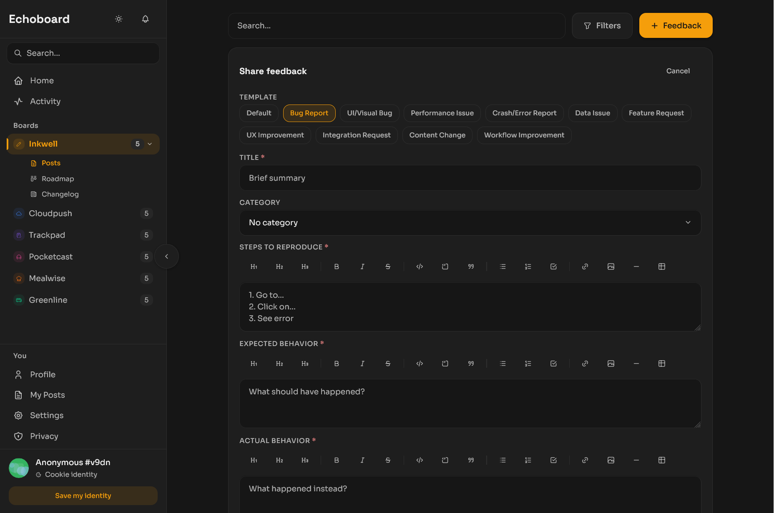Image resolution: width=774 pixels, height=513 pixels.
Task: Insert link in Steps to Reproduce toolbar
Action: click(x=585, y=266)
